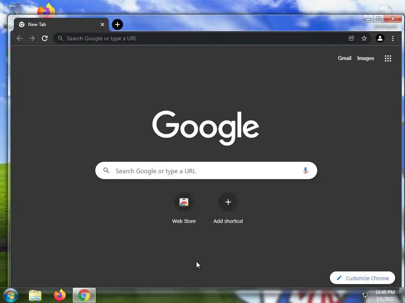This screenshot has height=303, width=405.
Task: Click the Recycle Bin desktop icon
Action: pyautogui.click(x=15, y=9)
